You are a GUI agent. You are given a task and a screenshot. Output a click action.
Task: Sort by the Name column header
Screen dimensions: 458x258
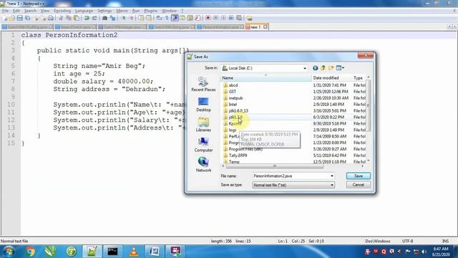click(266, 78)
